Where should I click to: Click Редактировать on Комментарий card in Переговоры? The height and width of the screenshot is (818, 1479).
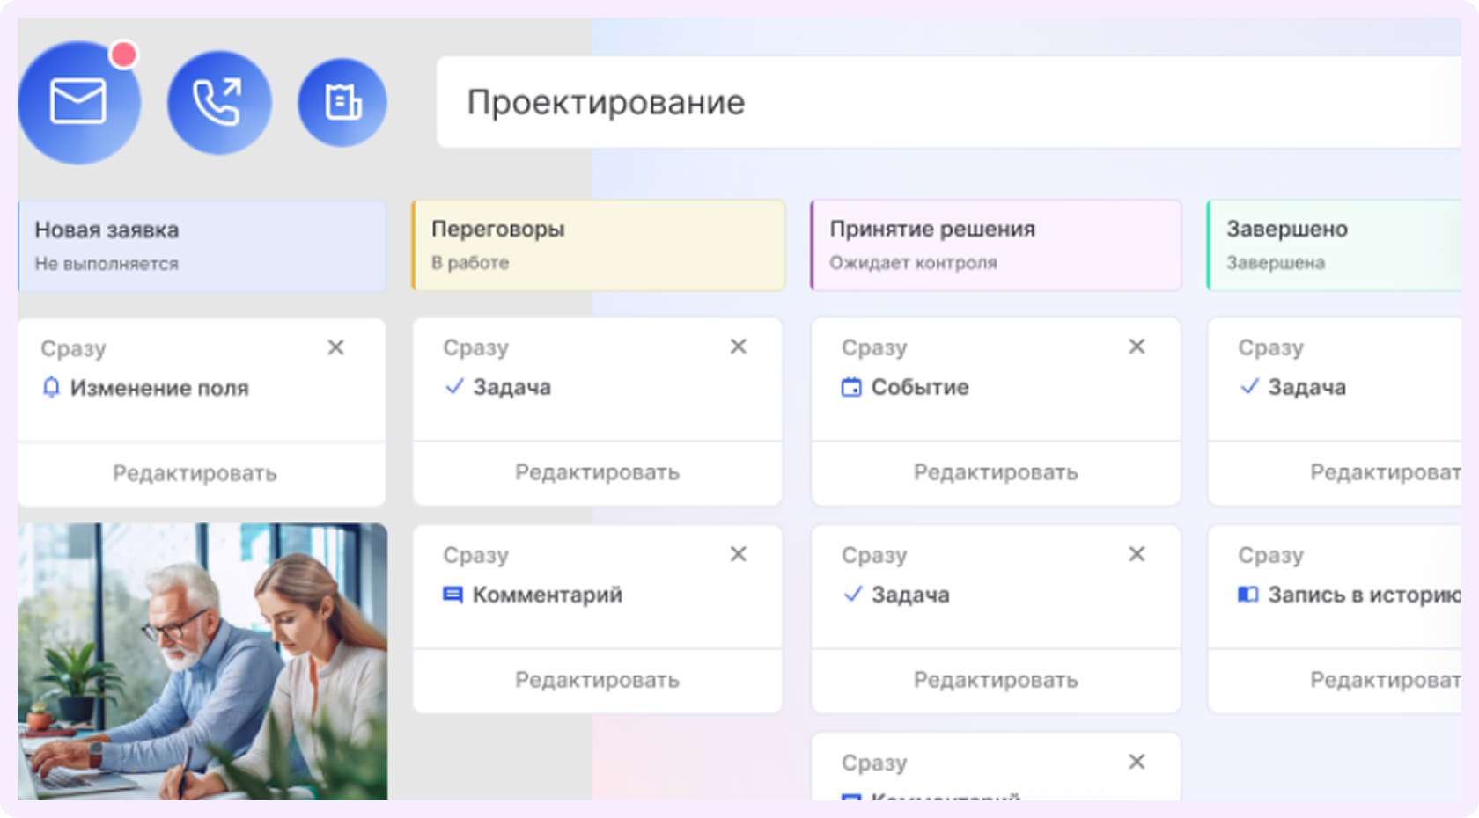click(597, 680)
